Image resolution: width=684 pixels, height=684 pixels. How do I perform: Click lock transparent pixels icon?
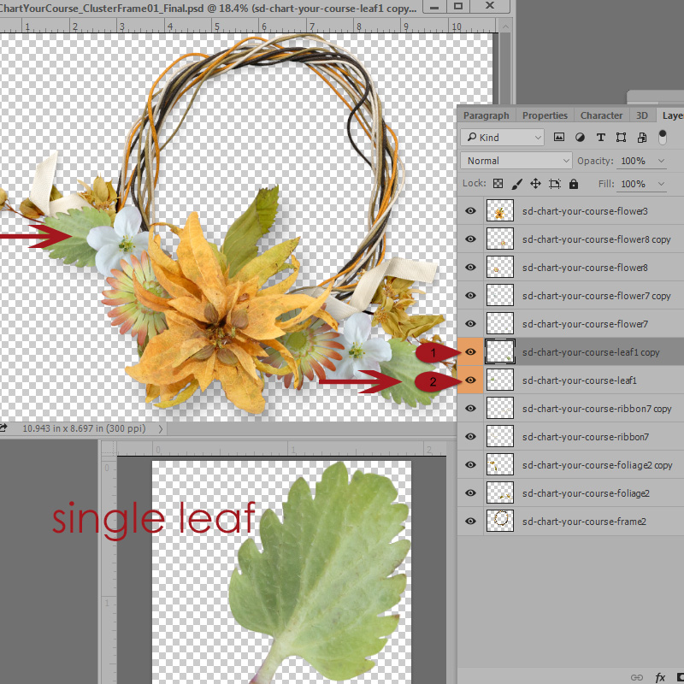pos(498,184)
